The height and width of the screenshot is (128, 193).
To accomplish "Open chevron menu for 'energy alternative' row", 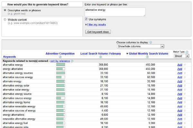I will coord(185,69).
